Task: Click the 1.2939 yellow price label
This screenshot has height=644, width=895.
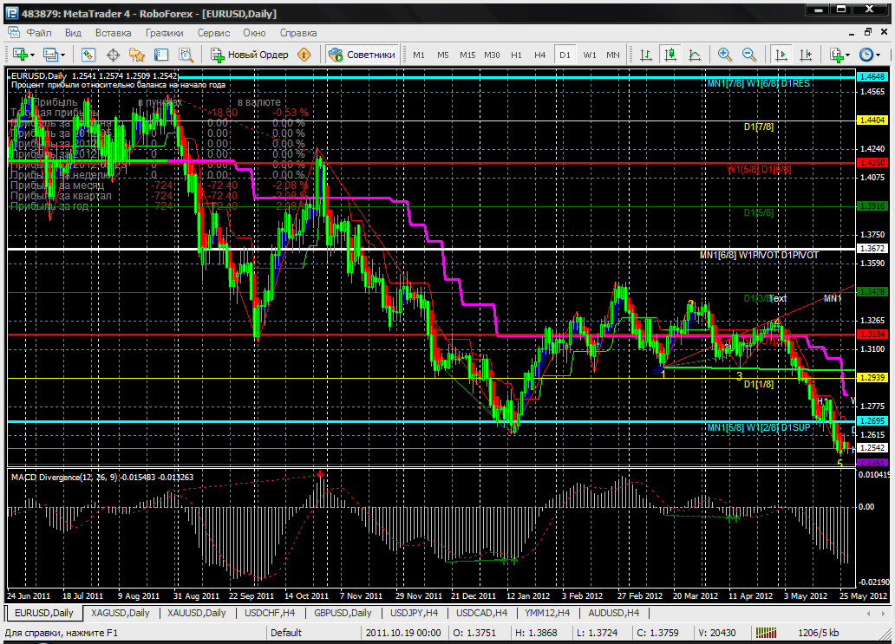Action: pos(872,378)
